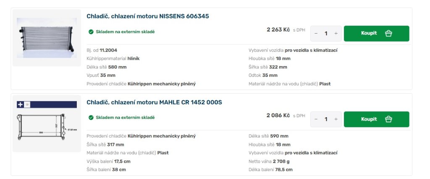
Task: Increase NISSENS 606345 quantity with plus
Action: [336, 34]
